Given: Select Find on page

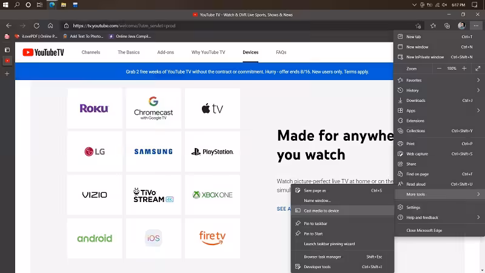Looking at the screenshot, I should coord(439,174).
